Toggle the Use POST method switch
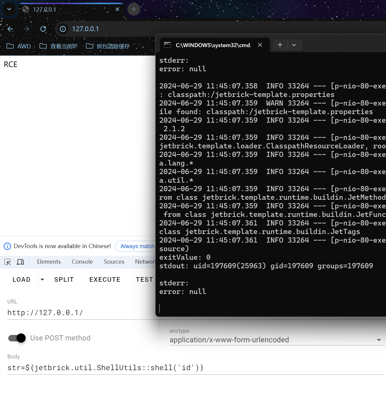 point(17,338)
